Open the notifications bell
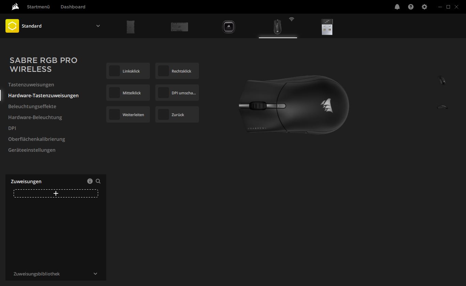This screenshot has width=466, height=286. (x=397, y=7)
